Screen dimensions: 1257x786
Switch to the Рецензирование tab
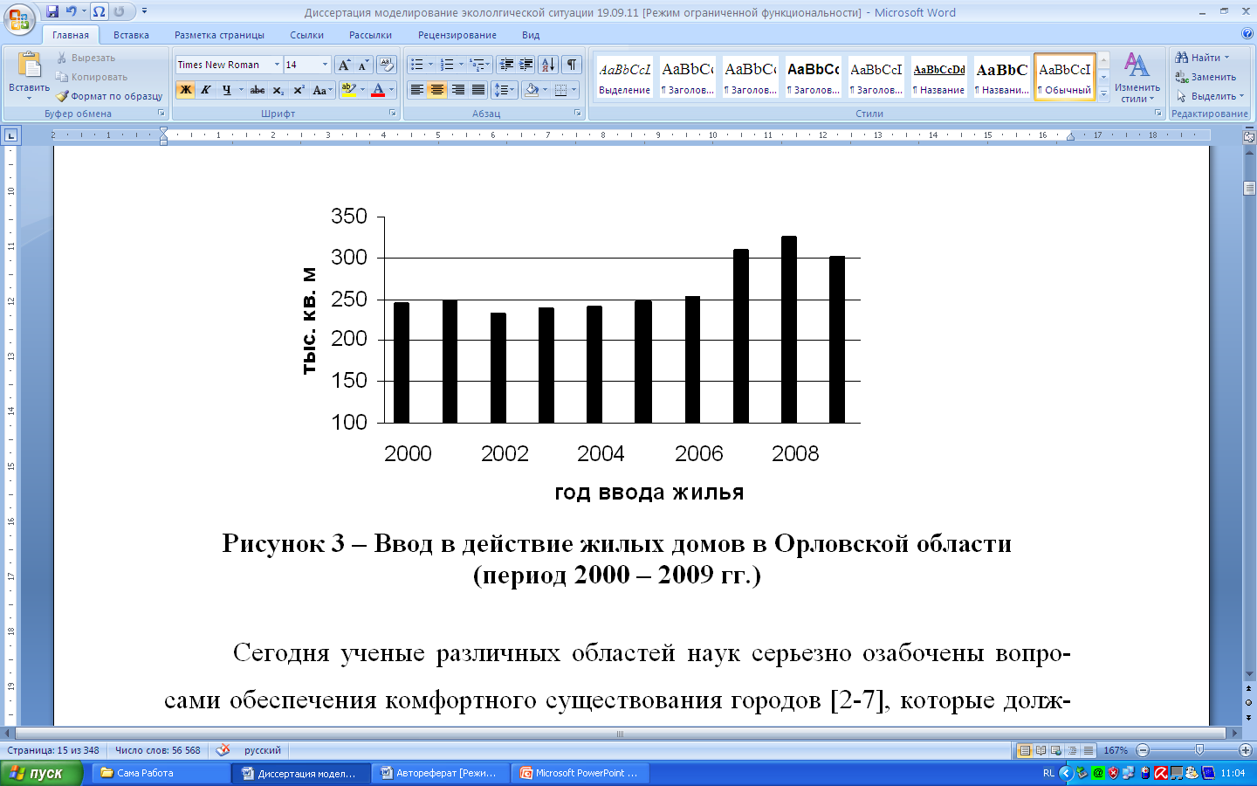point(457,35)
